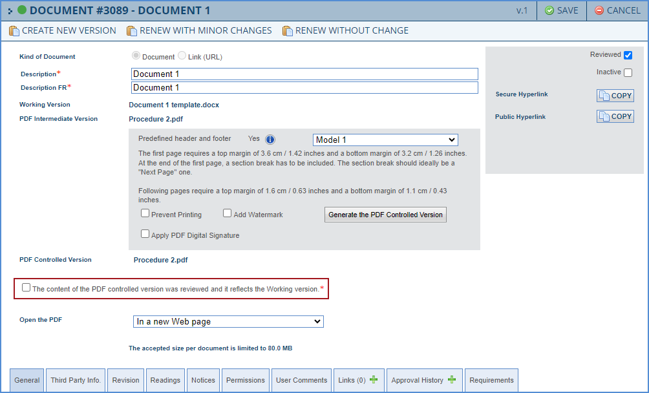This screenshot has height=393, width=649.
Task: Save the document
Action: tap(561, 10)
